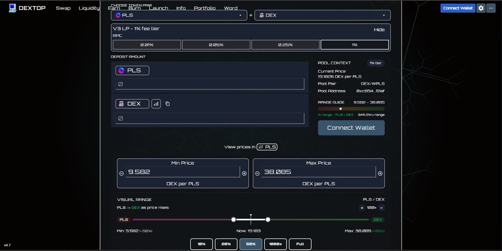Open the three-dots more menu

(491, 8)
